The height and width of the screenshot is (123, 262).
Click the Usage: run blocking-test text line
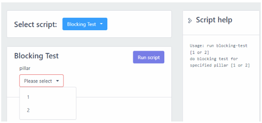pos(218,46)
